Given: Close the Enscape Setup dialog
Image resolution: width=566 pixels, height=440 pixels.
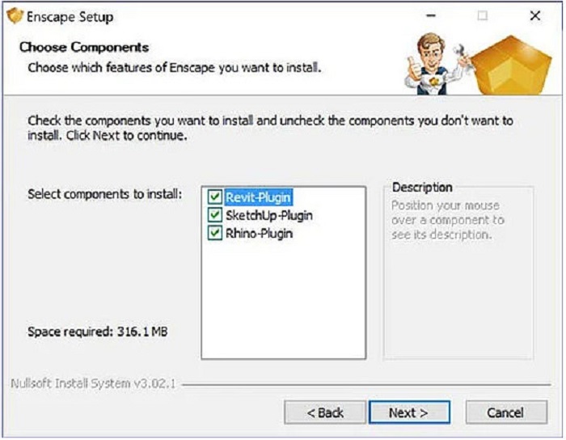Looking at the screenshot, I should coord(534,16).
